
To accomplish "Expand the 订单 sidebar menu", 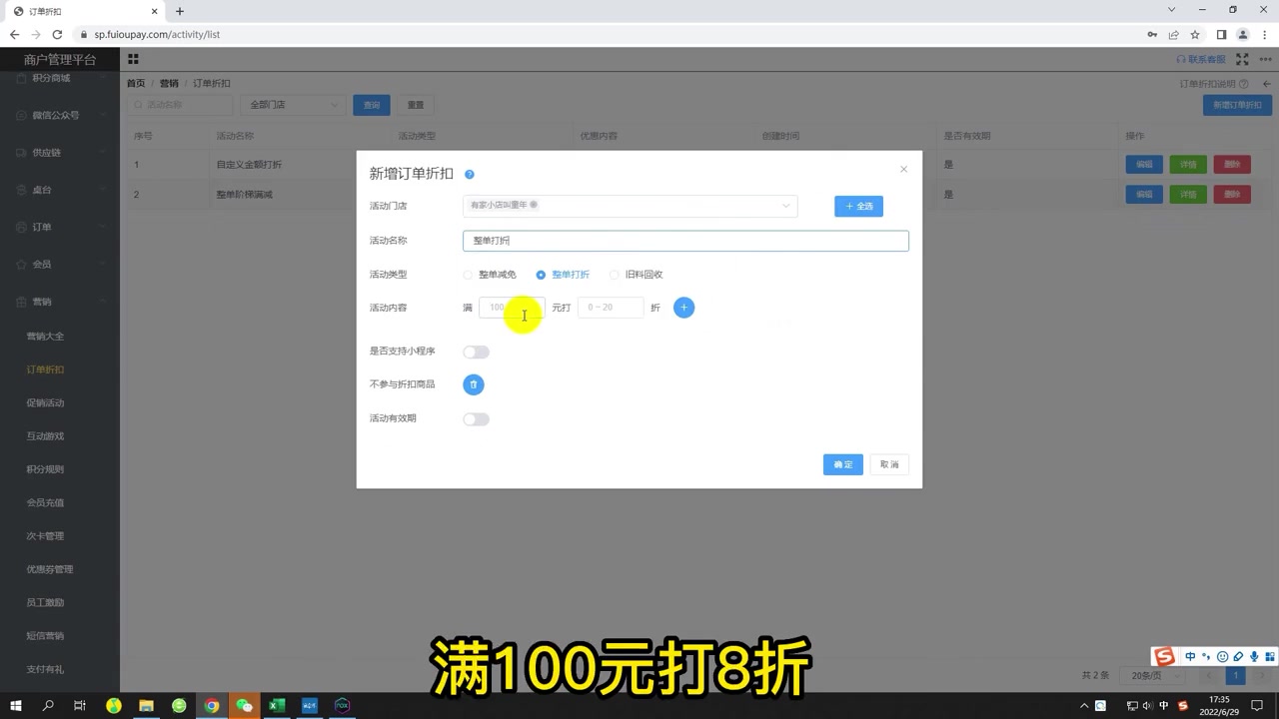I will pyautogui.click(x=60, y=227).
